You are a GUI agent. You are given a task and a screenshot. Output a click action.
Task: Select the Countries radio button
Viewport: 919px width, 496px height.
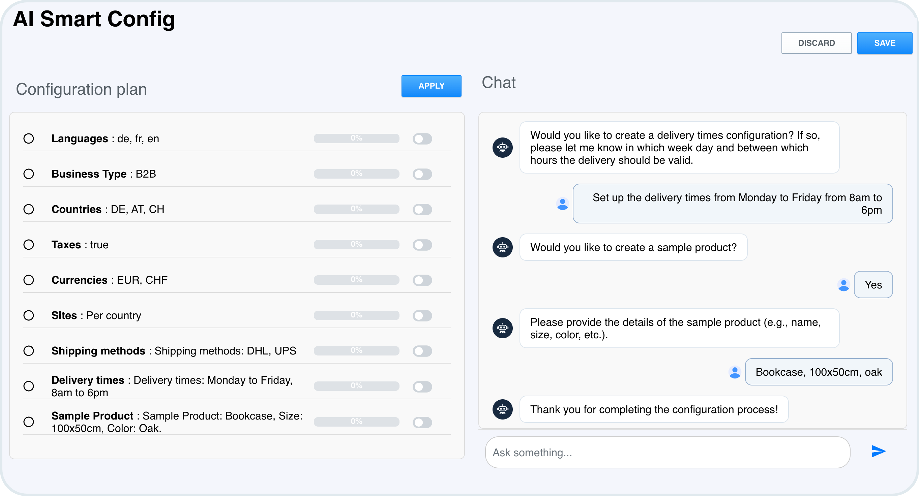point(29,209)
